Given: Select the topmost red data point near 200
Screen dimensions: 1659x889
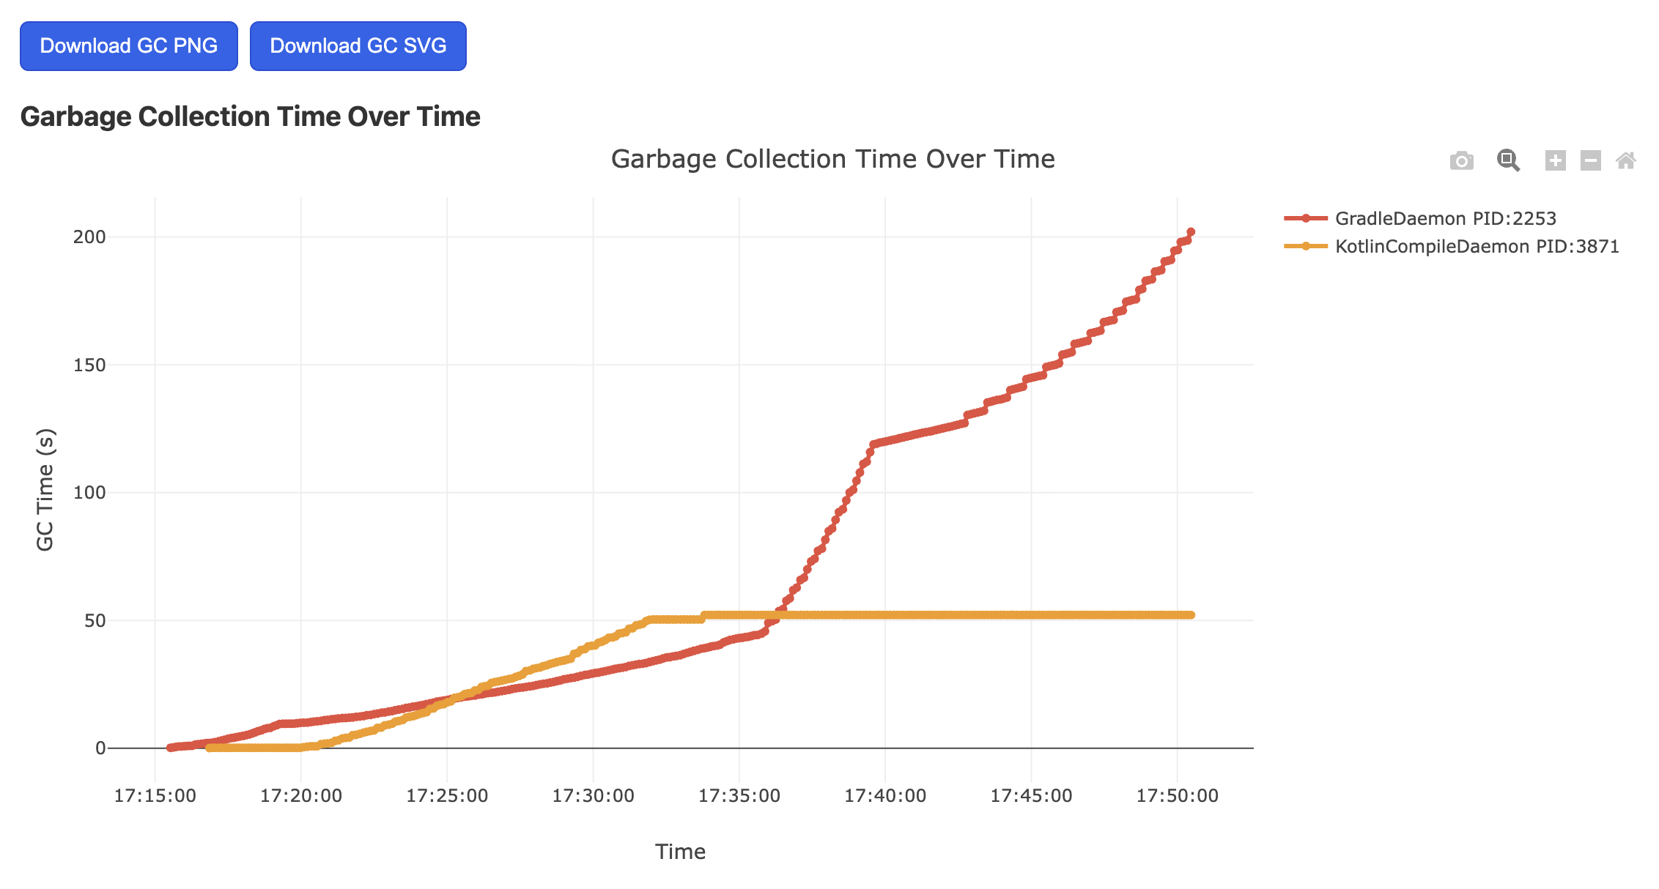Looking at the screenshot, I should (1190, 230).
